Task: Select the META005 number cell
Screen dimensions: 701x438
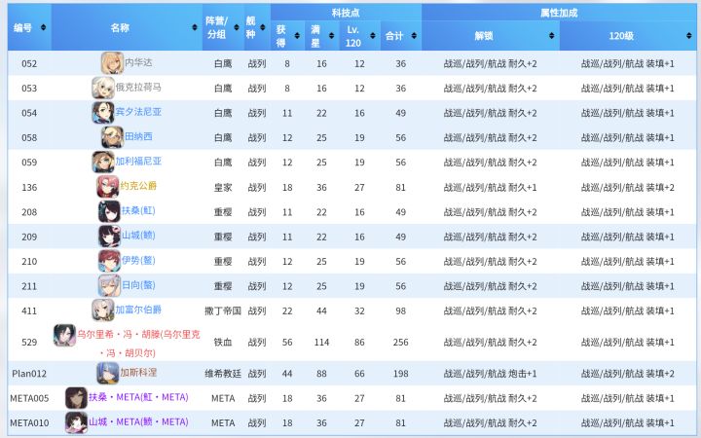Action: click(29, 398)
